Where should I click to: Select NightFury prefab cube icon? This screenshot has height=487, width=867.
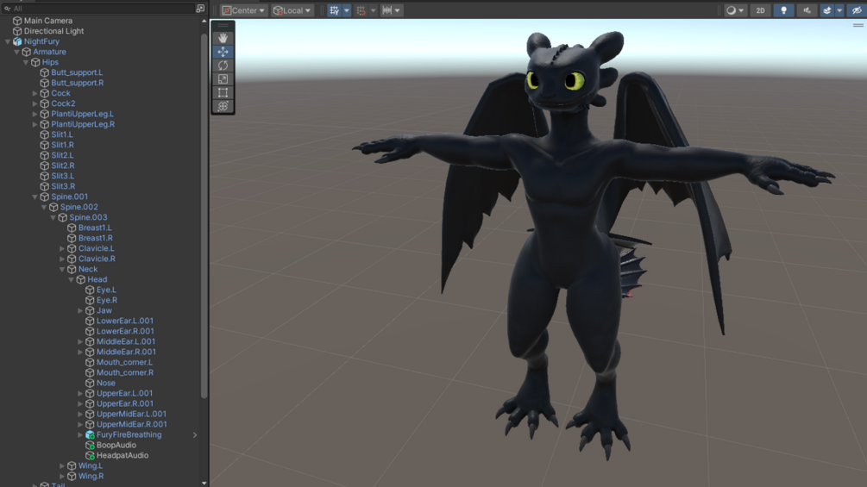17,41
